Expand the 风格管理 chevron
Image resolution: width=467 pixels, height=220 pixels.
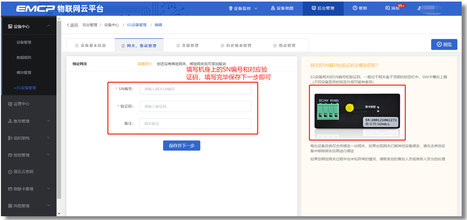49,205
